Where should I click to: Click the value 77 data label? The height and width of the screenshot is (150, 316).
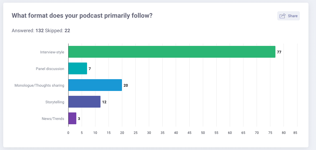[x=279, y=52]
